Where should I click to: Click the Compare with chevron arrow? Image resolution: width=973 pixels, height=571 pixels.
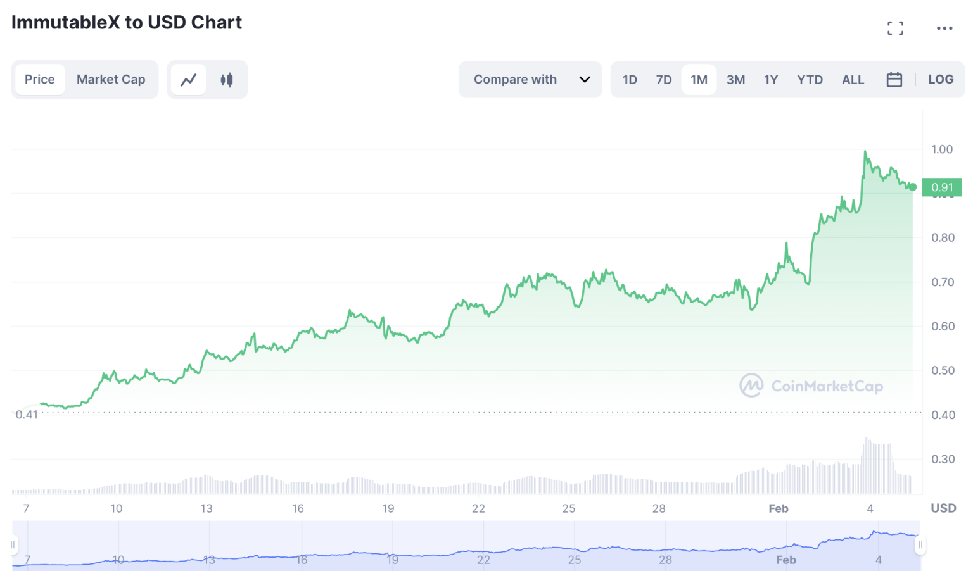pos(584,79)
